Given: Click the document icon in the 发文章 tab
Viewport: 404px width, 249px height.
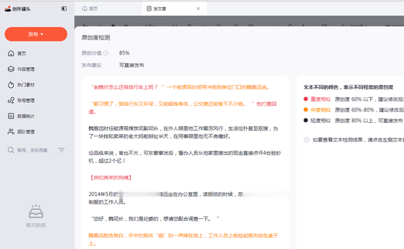Looking at the screenshot, I should click(149, 8).
